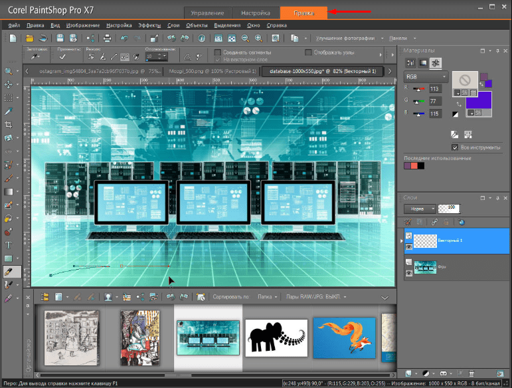Pick the Dropper (eyedropper) tool
The image size is (512, 388).
(9, 111)
